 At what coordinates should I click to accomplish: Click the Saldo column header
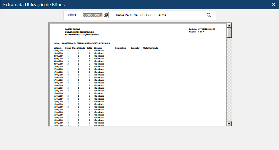pos(89,48)
